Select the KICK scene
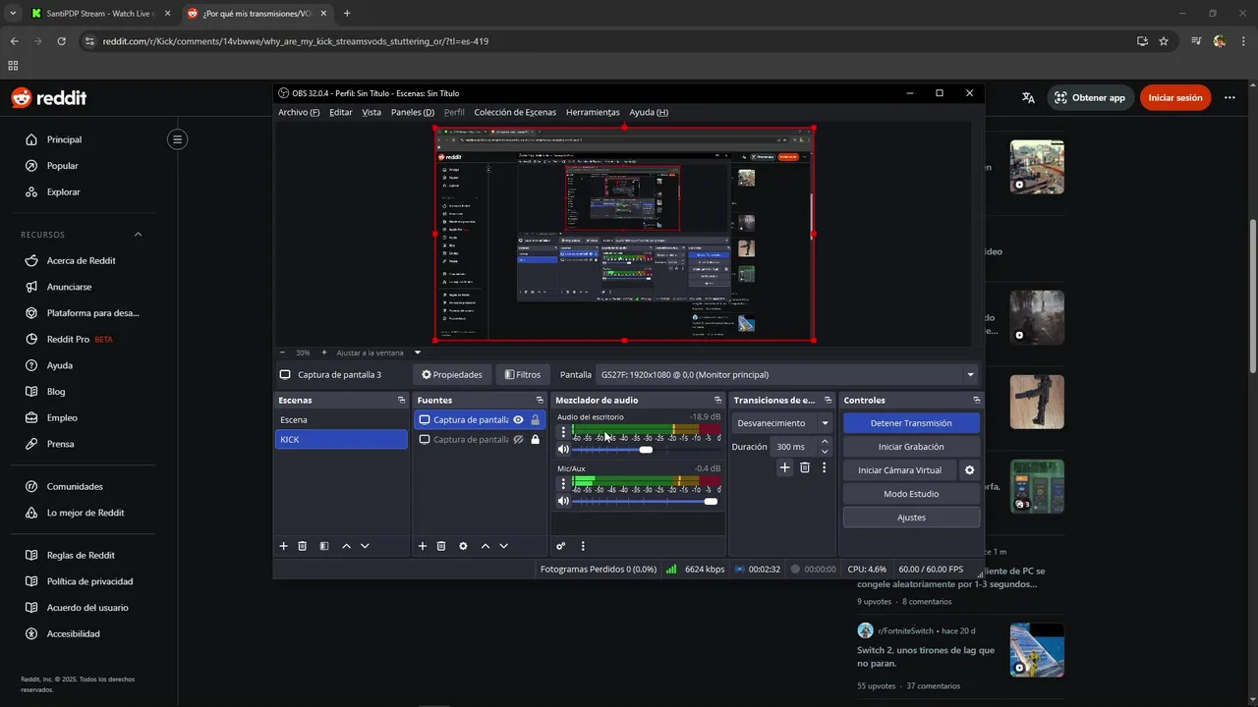The width and height of the screenshot is (1258, 707). [x=341, y=439]
